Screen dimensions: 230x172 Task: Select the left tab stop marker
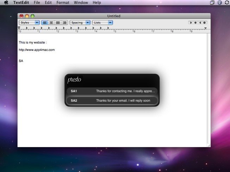[191, 23]
